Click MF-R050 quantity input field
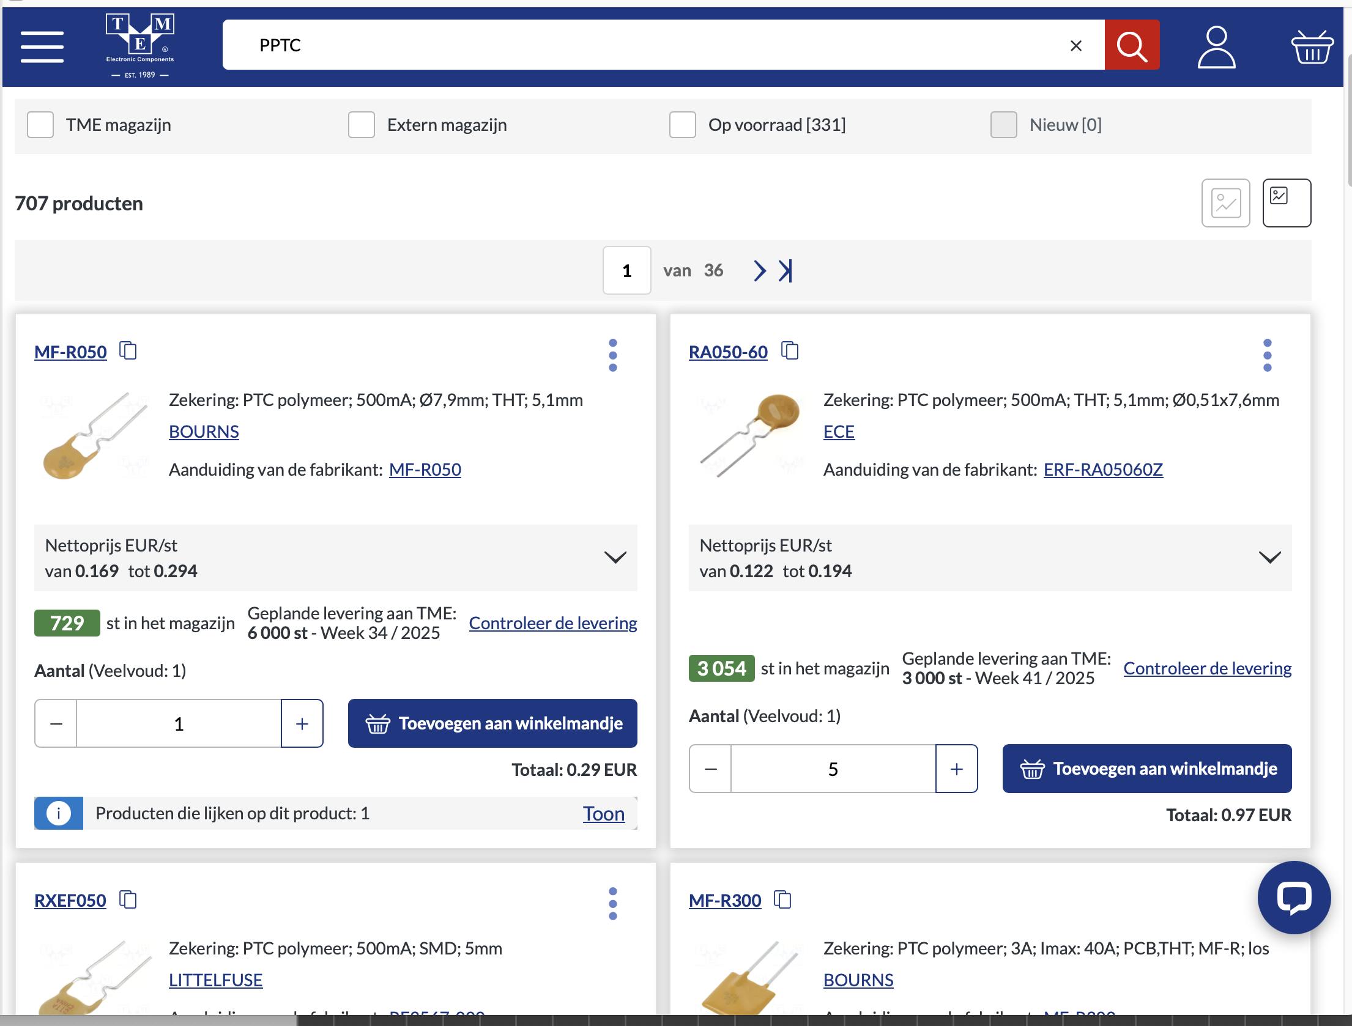1352x1026 pixels. click(x=179, y=723)
